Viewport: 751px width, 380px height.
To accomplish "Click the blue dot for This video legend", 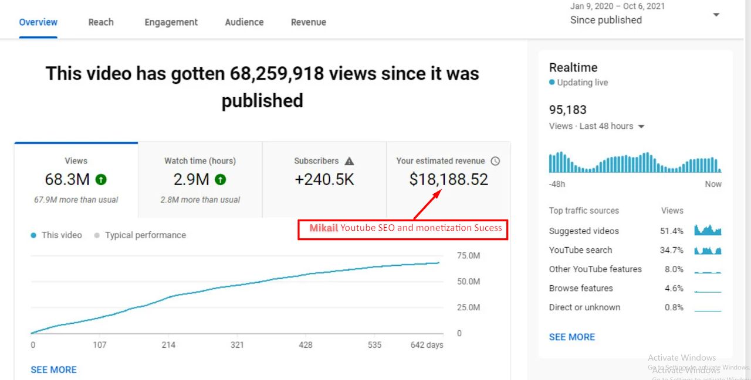I will point(33,235).
